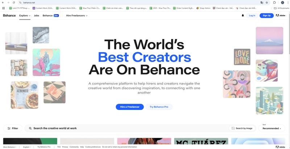Open the Alberico pizza menu thumbnail
This screenshot has height=149, width=290.
[24, 95]
